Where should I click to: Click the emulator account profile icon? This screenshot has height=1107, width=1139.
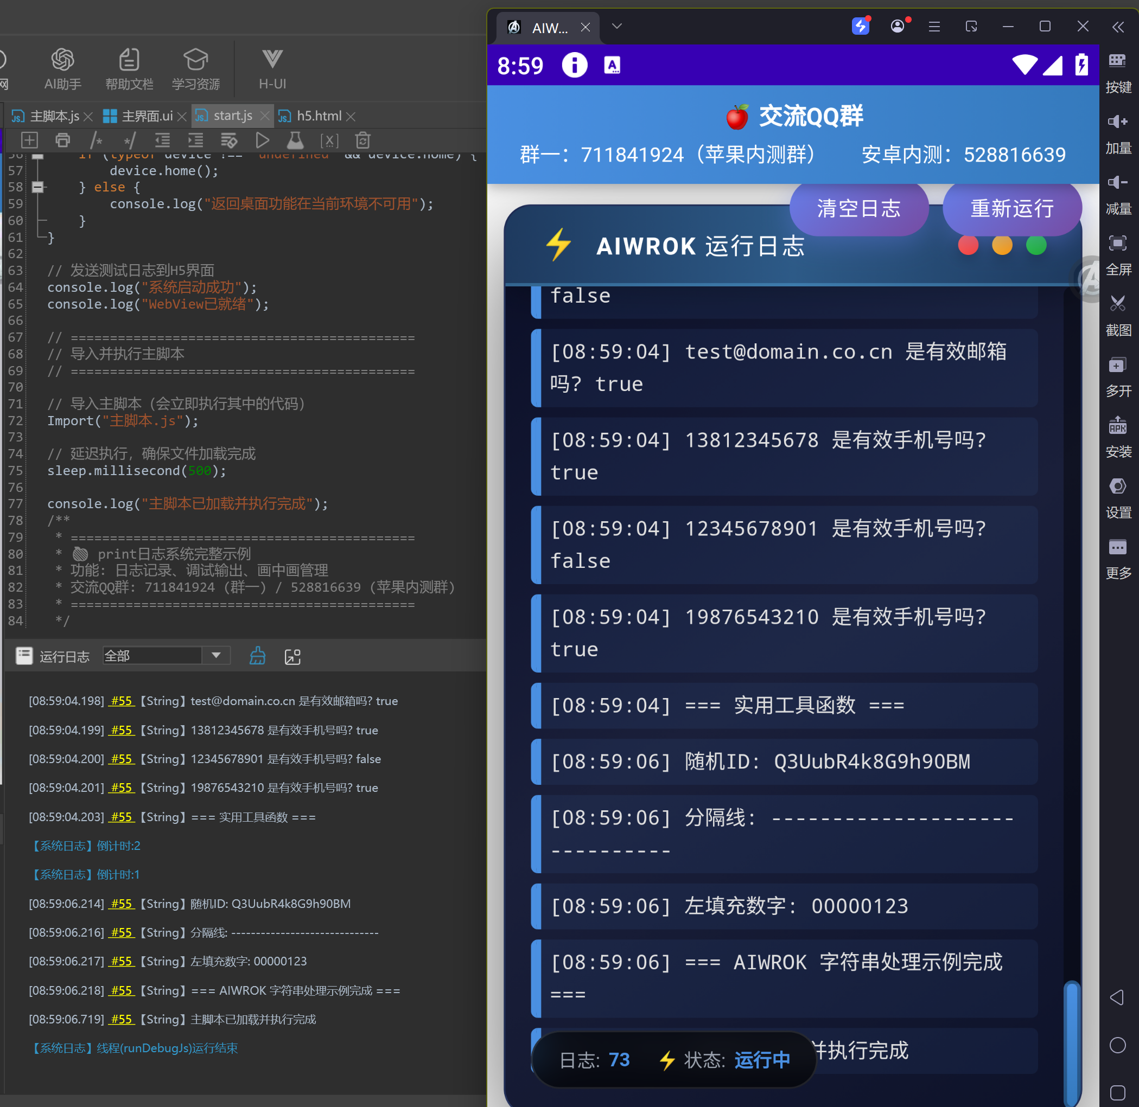click(898, 26)
